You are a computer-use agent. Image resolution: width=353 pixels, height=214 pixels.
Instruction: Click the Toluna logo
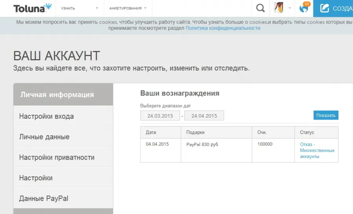tap(33, 8)
